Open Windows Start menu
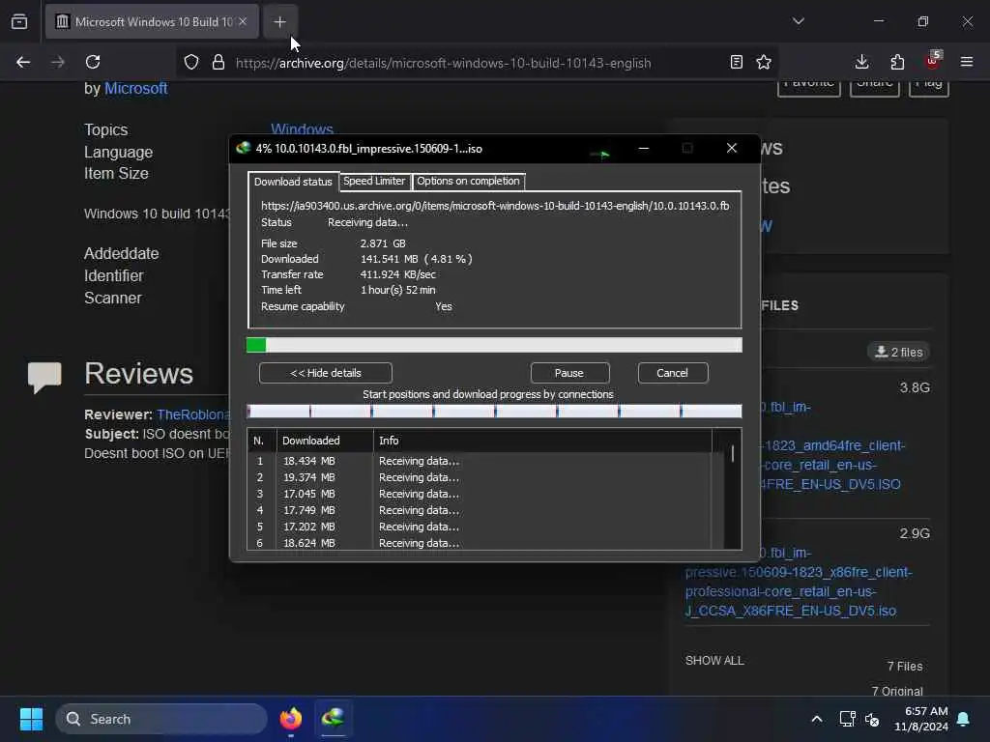 (31, 719)
